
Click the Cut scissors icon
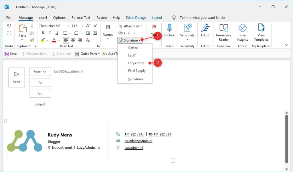(x=32, y=26)
